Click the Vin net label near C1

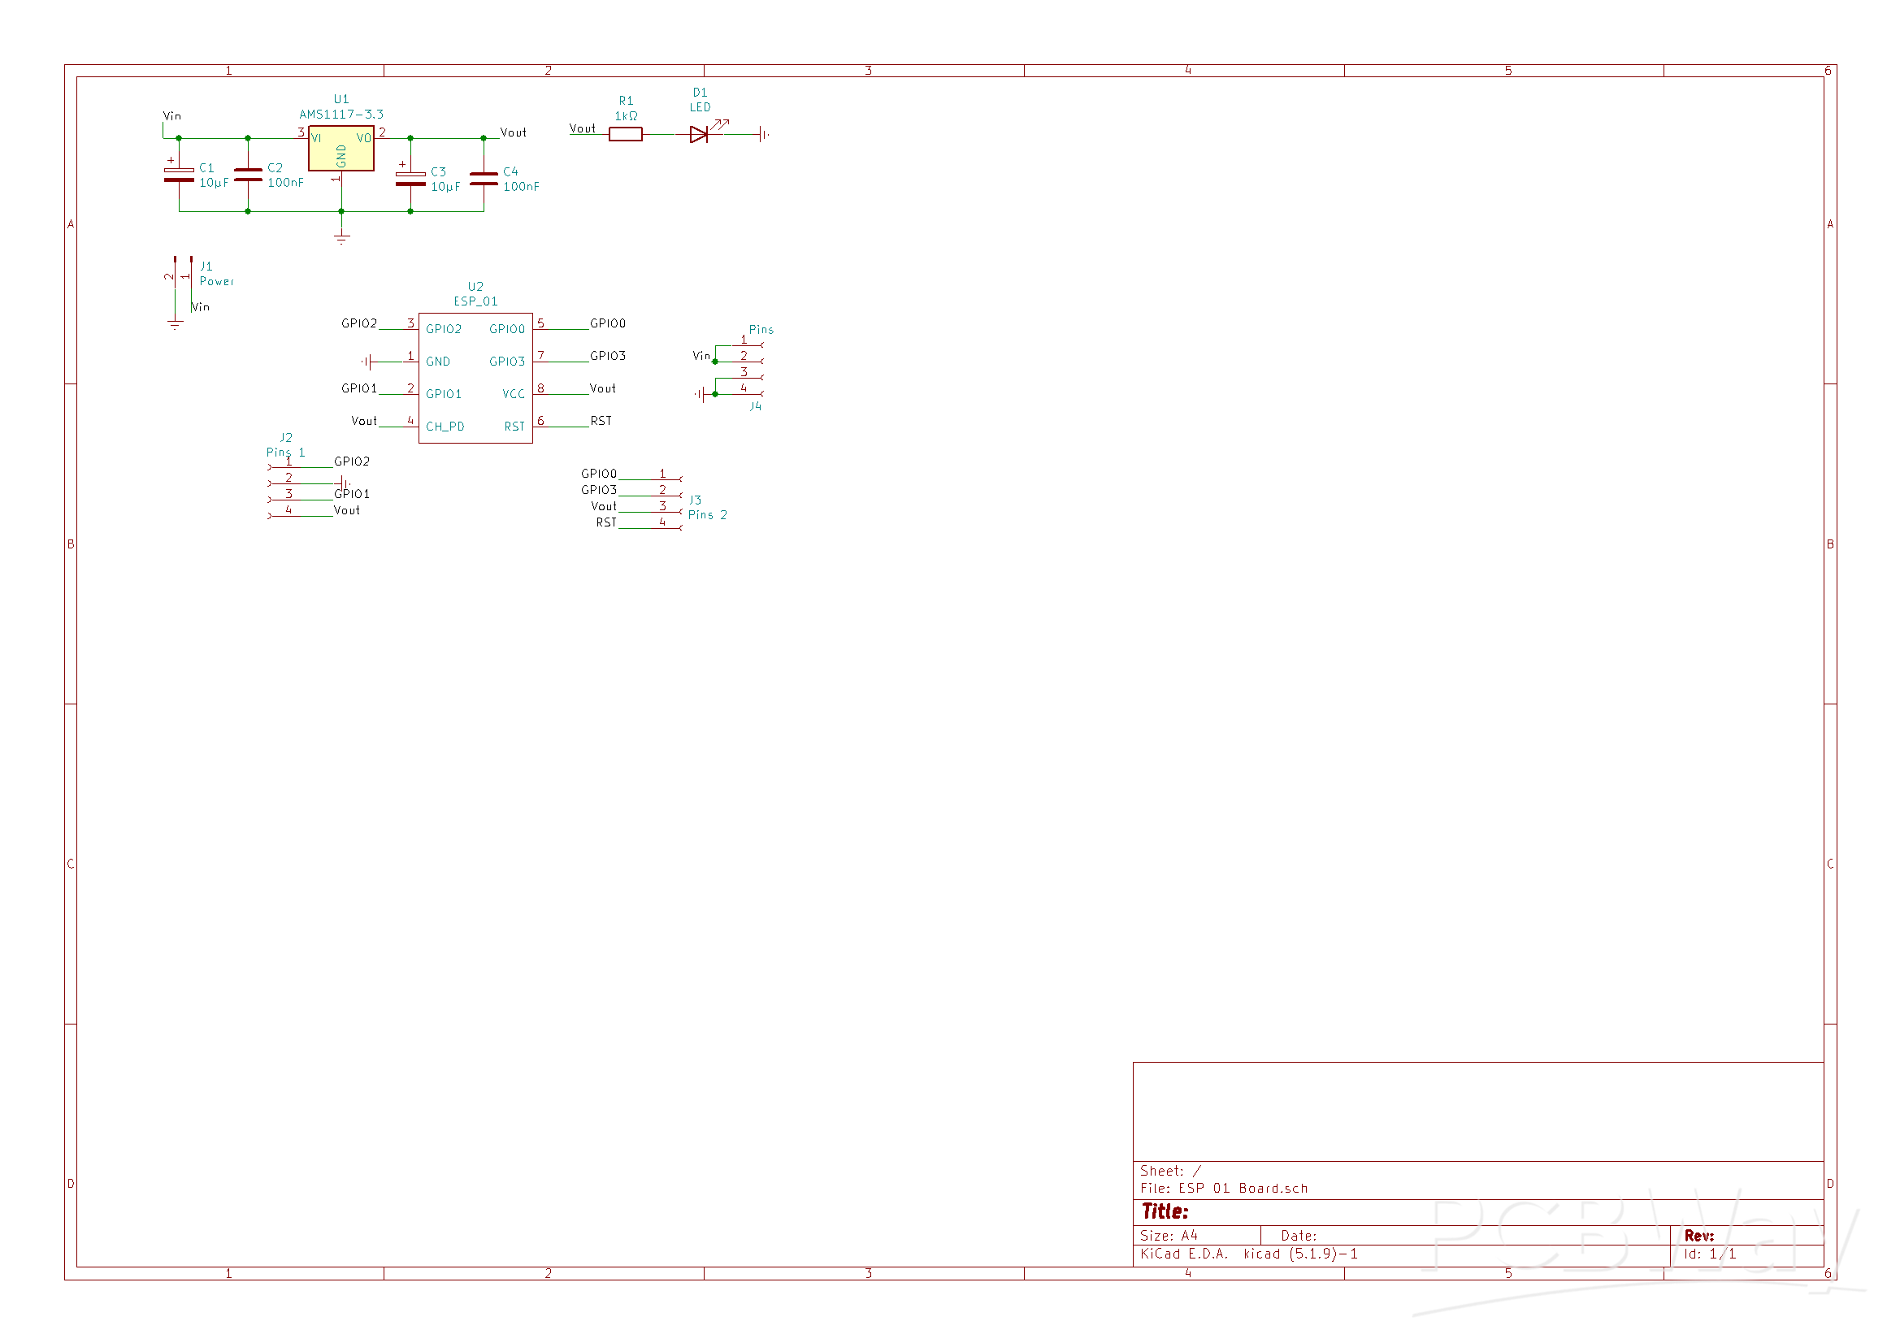tap(171, 116)
